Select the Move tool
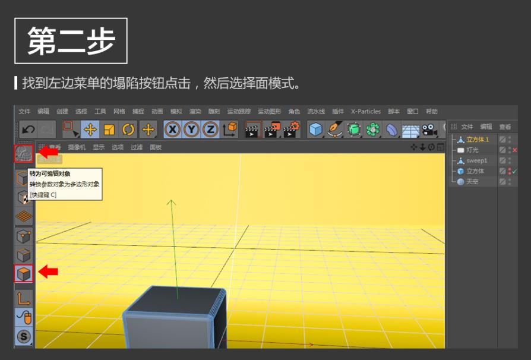Image resolution: width=531 pixels, height=360 pixels. (x=90, y=129)
